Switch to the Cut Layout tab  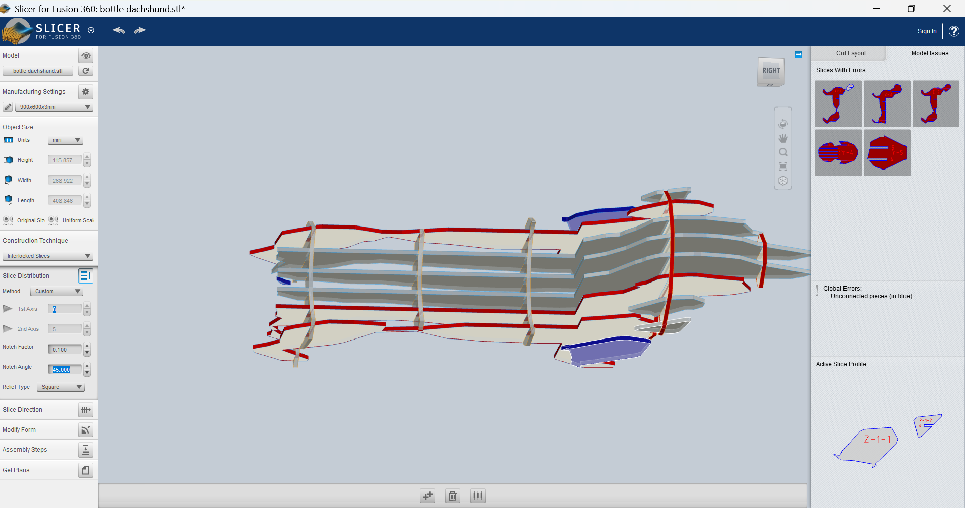tap(851, 53)
